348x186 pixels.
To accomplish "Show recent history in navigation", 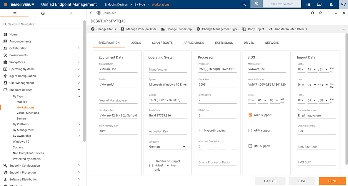I will coord(43,13).
